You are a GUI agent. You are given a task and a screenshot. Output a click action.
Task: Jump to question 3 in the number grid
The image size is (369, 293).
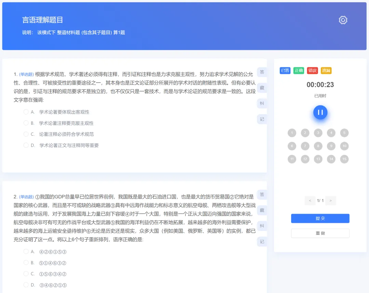point(318,133)
